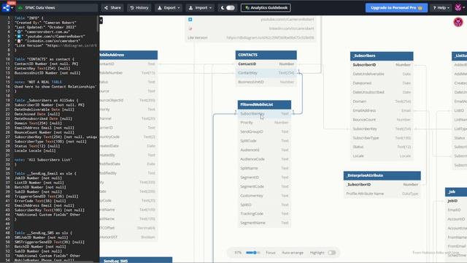Click the dbdiagram logo icon

coord(5,8)
